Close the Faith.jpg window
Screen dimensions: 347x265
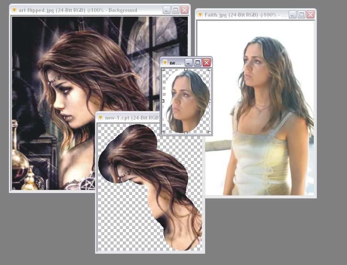[311, 15]
